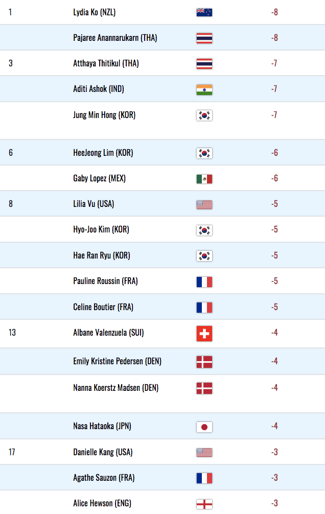This screenshot has width=325, height=514.
Task: Click Emily Kristine Pedersen (DEN) name
Action: pyautogui.click(x=118, y=361)
